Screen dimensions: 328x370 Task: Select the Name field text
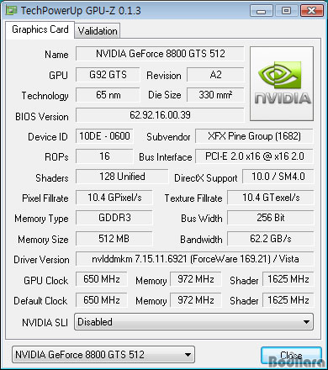click(x=160, y=54)
